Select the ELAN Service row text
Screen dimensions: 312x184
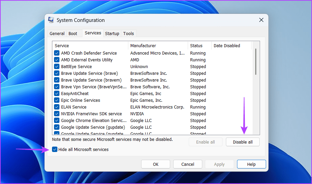coord(74,107)
